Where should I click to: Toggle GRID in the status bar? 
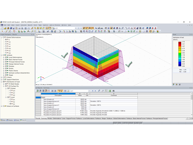tap(120, 123)
